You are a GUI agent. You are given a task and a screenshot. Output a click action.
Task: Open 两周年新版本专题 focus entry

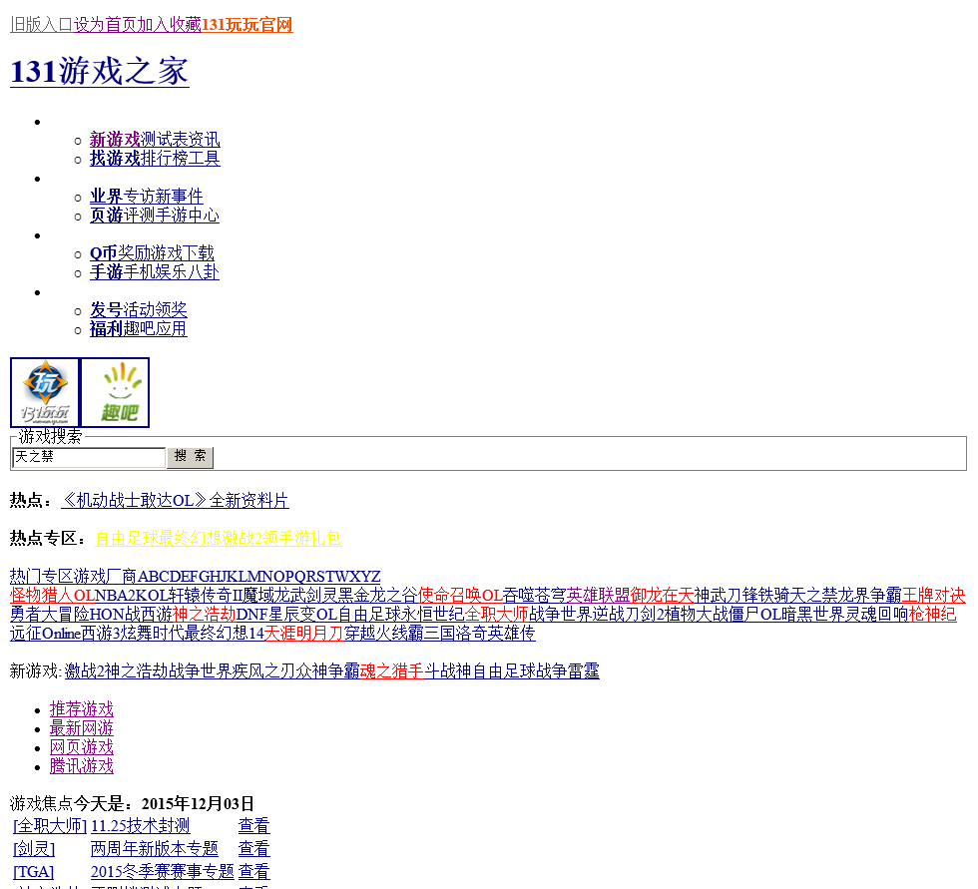(155, 849)
